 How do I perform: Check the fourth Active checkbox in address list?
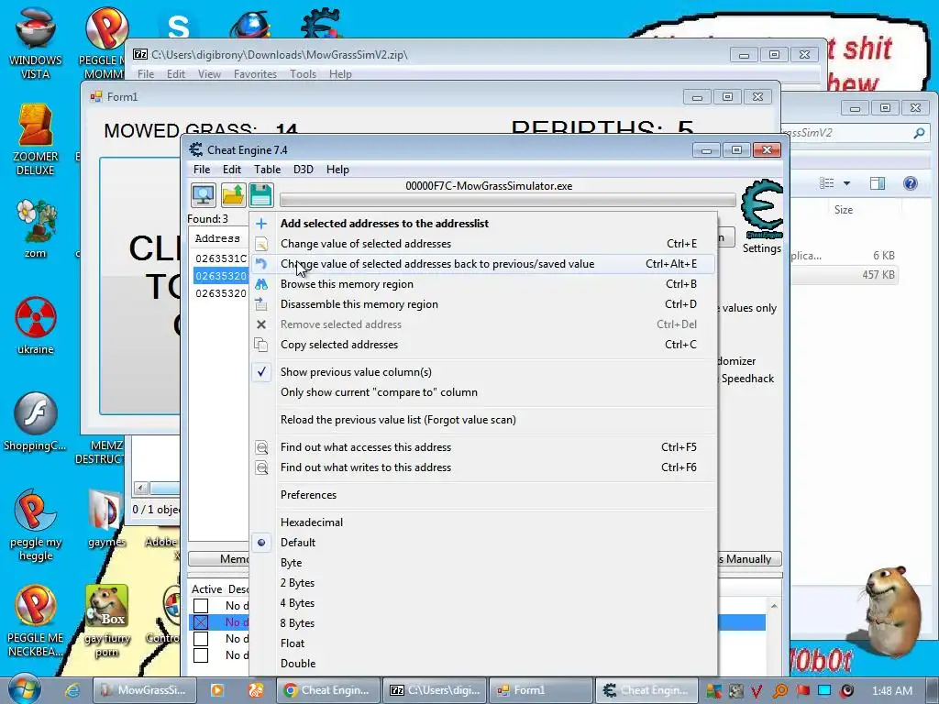click(x=201, y=654)
